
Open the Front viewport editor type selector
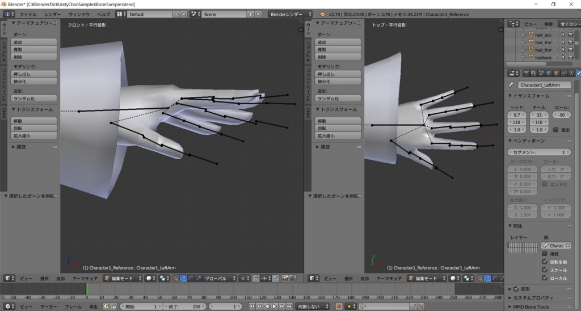point(9,278)
